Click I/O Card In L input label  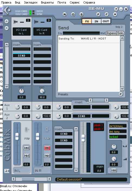point(22,32)
